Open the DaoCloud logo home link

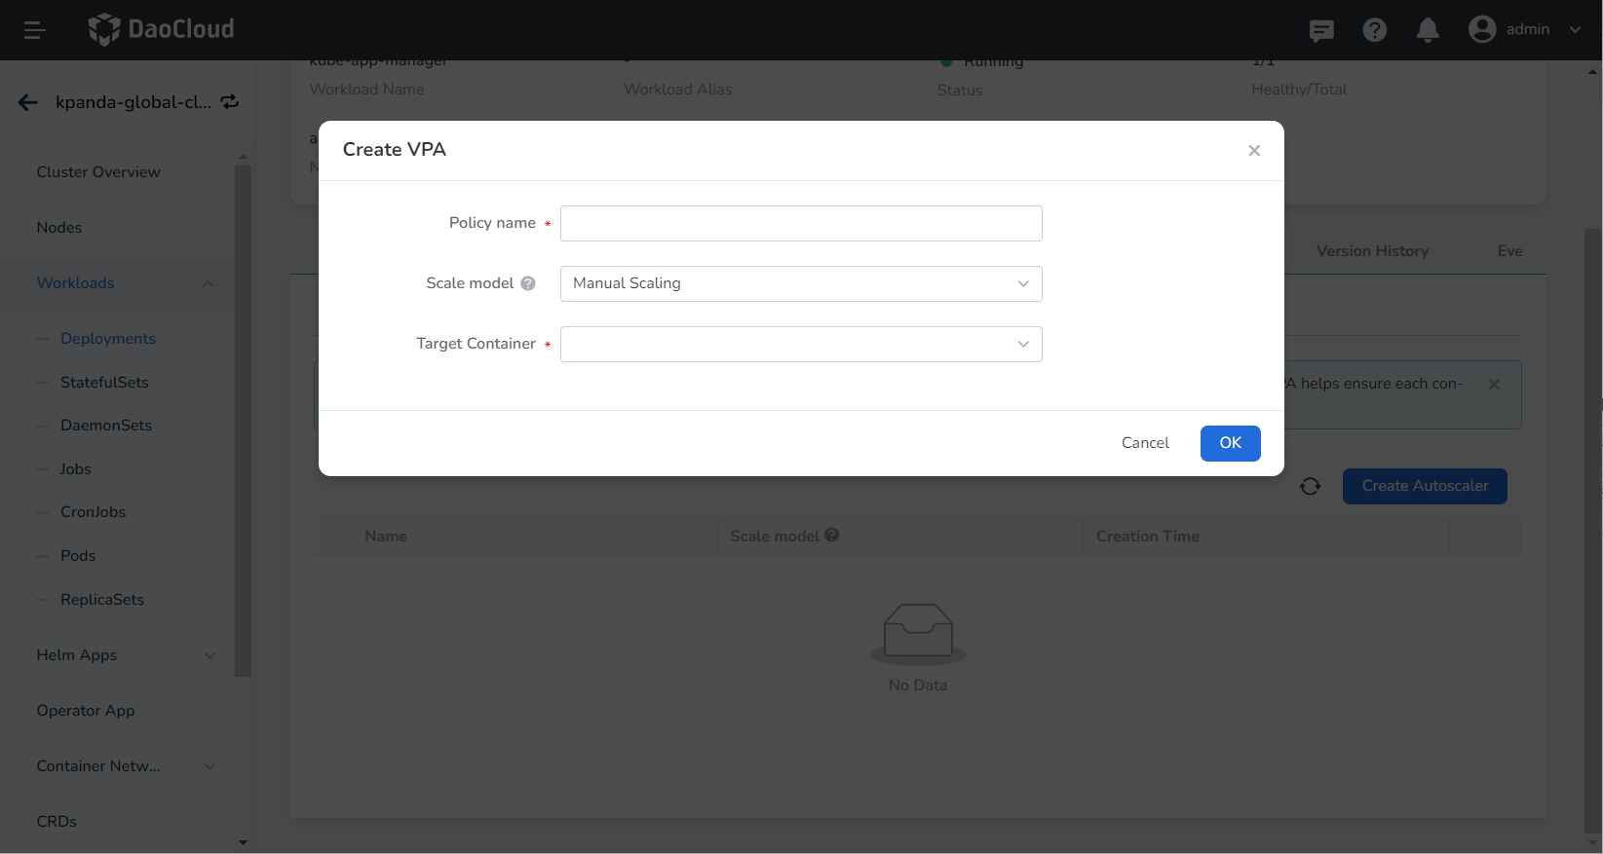161,29
